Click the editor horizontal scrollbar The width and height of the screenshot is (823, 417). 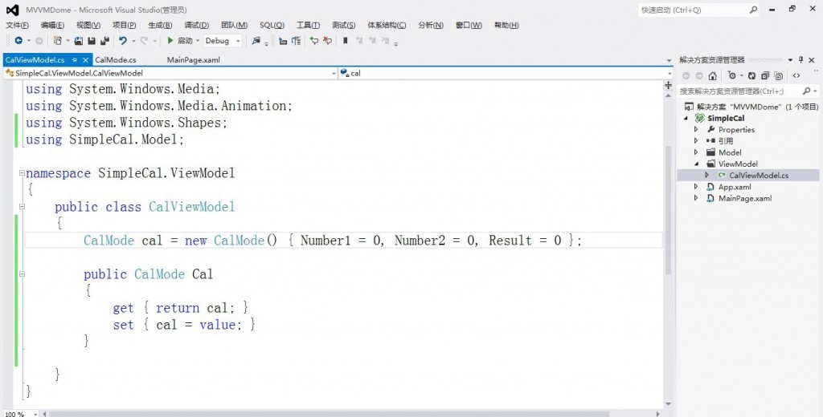(x=329, y=414)
